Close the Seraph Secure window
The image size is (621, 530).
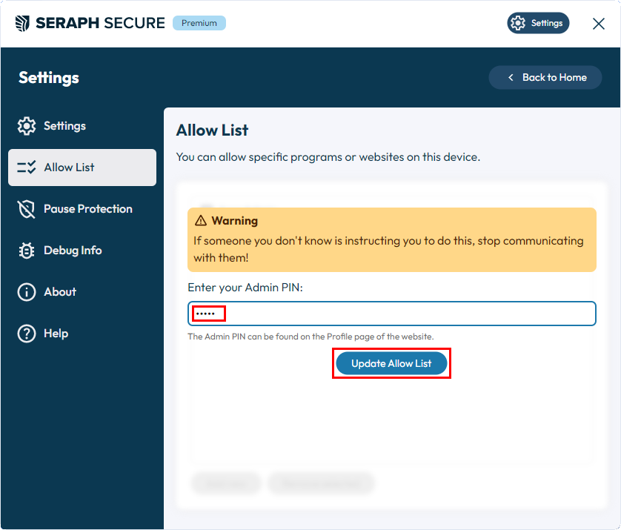click(598, 24)
